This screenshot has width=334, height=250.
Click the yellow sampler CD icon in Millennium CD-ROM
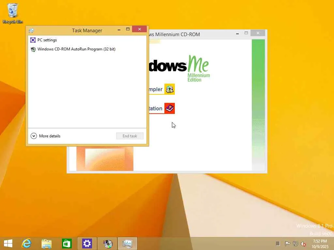point(170,89)
